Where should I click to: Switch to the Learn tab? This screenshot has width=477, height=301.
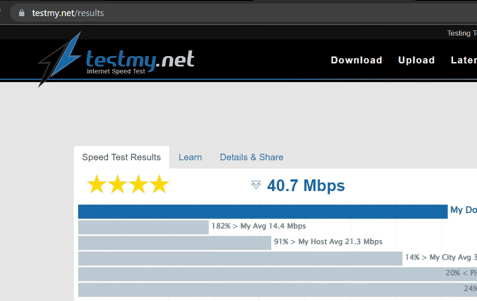(x=190, y=157)
